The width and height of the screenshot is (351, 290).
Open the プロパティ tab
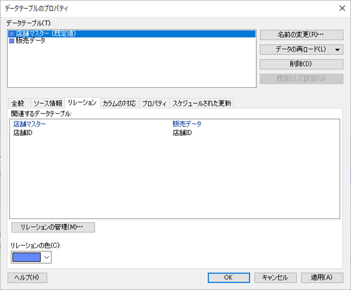click(154, 103)
